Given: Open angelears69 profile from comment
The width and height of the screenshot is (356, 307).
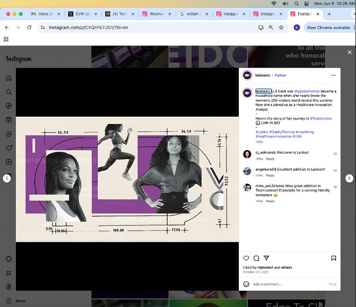Looking at the screenshot, I should (266, 169).
